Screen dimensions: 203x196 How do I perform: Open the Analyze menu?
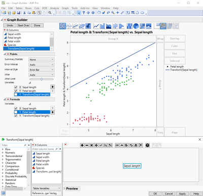click(x=54, y=8)
